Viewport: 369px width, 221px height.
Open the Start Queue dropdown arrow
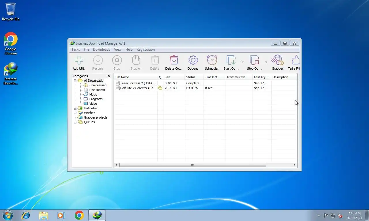(x=243, y=62)
